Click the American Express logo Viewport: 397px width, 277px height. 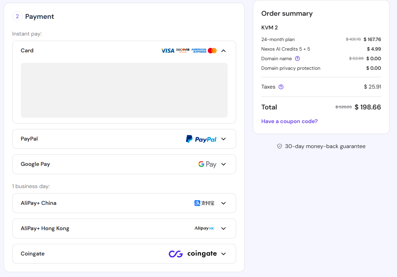[x=199, y=51]
